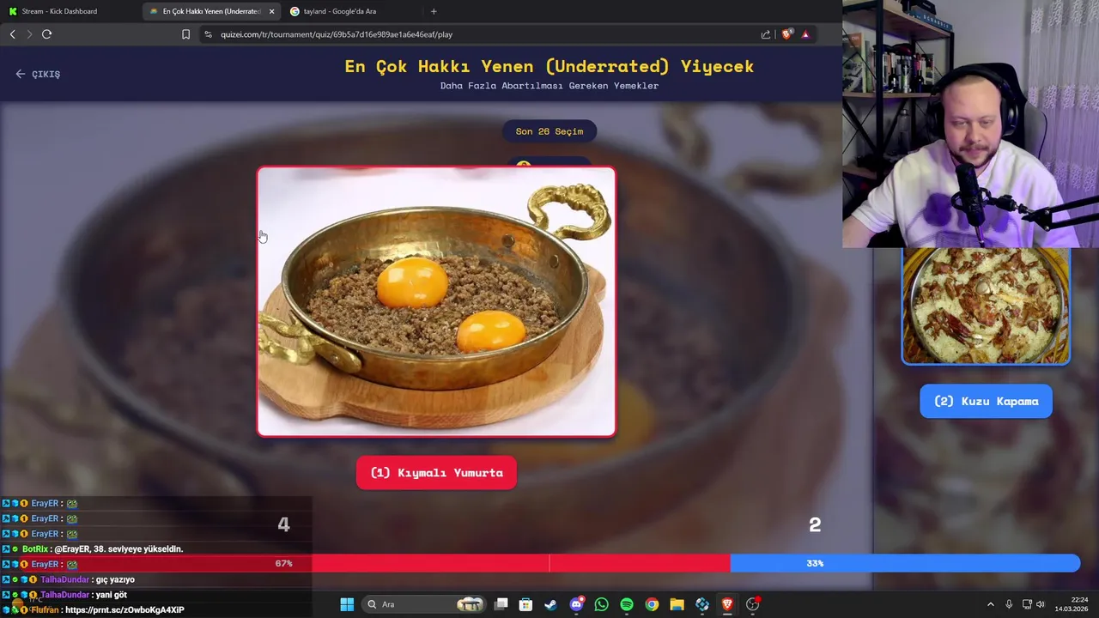This screenshot has width=1099, height=618.
Task: Click TalhaDundar 'yani göt' chat message
Action: [x=109, y=595]
